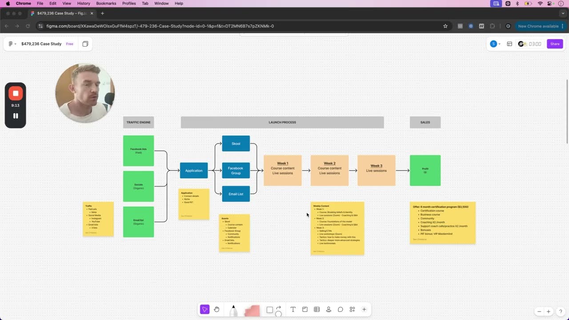Select the Week 2 box
This screenshot has width=569, height=320.
click(x=329, y=171)
